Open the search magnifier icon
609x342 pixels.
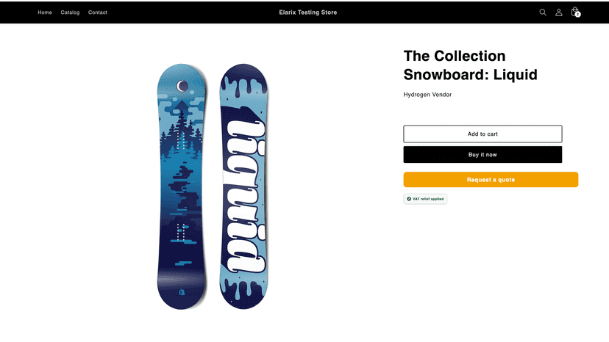pyautogui.click(x=543, y=12)
